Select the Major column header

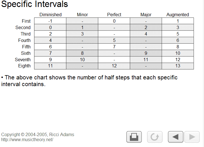pyautogui.click(x=146, y=15)
